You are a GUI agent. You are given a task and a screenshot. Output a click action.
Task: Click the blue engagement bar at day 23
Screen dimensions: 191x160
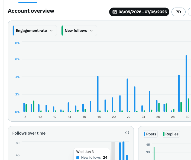point(135,99)
